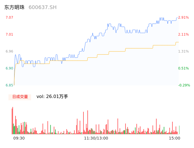Screen dimensions: 194x148
Task: Click the last green volume bar at close
Action: [179, 130]
